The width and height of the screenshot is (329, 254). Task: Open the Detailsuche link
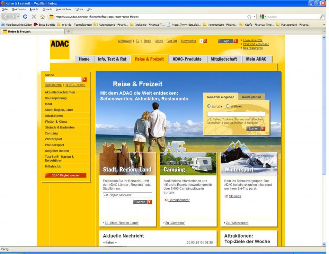(x=53, y=85)
